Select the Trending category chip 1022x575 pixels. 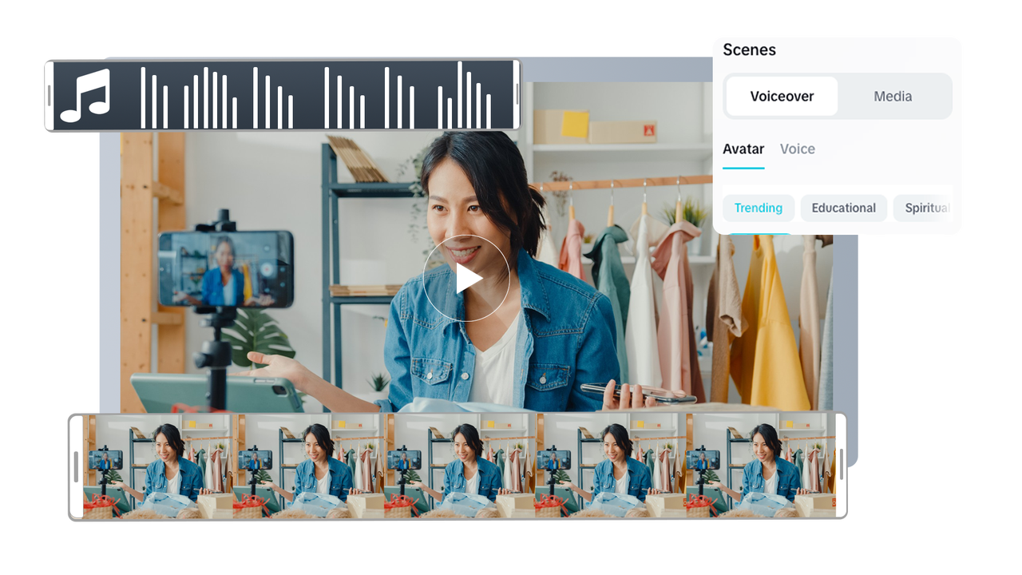(x=757, y=208)
